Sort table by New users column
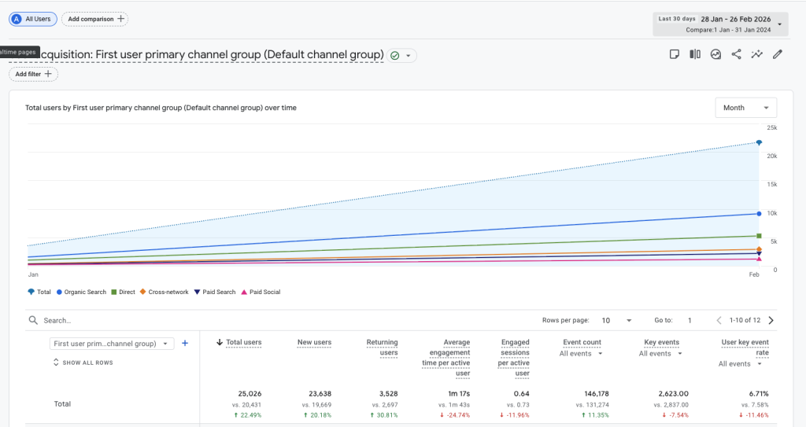The height and width of the screenshot is (427, 806). (313, 342)
